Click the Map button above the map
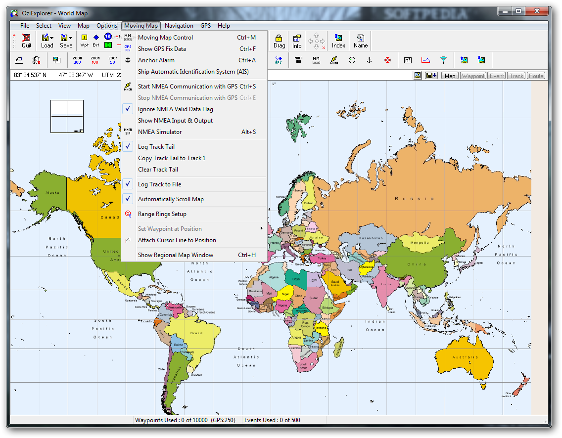562x438 pixels. tap(450, 76)
